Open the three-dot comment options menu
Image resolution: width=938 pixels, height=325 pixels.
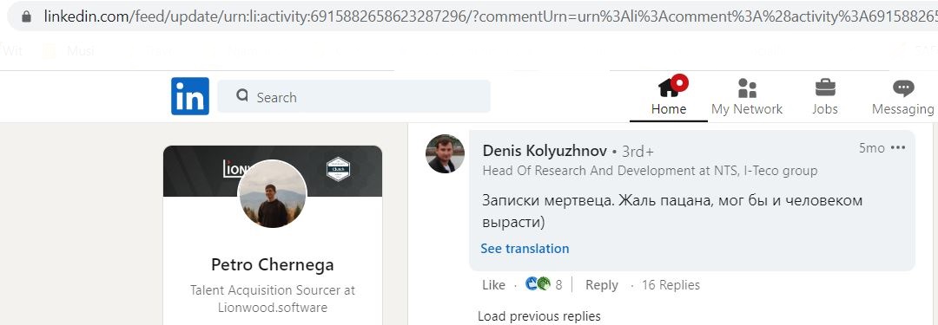pyautogui.click(x=898, y=148)
